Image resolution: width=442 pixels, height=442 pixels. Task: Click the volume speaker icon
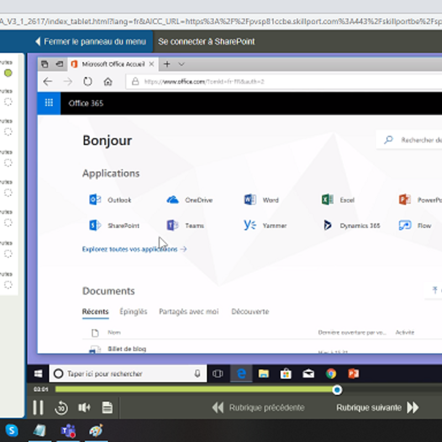pos(84,407)
